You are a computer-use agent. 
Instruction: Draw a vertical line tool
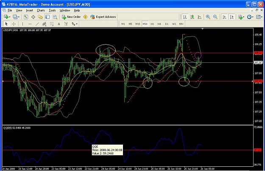22,24
